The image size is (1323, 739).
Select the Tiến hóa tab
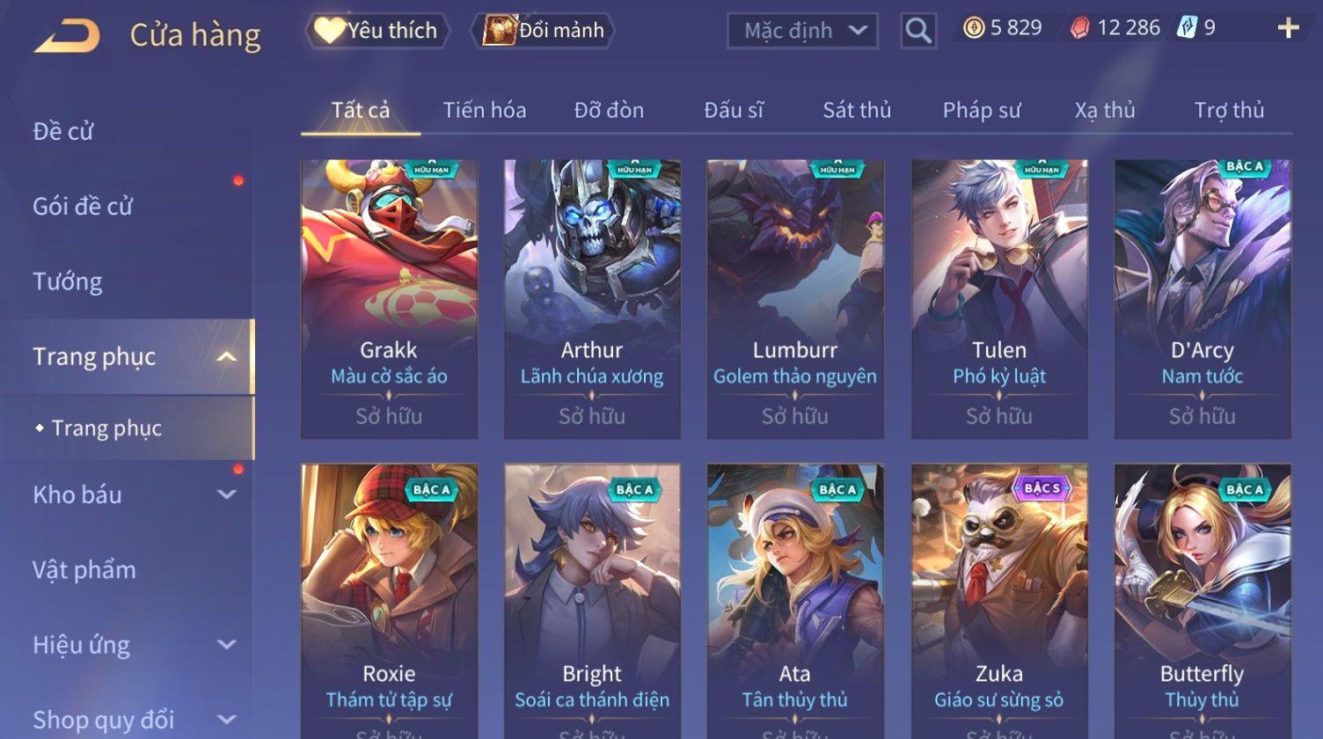pyautogui.click(x=485, y=110)
